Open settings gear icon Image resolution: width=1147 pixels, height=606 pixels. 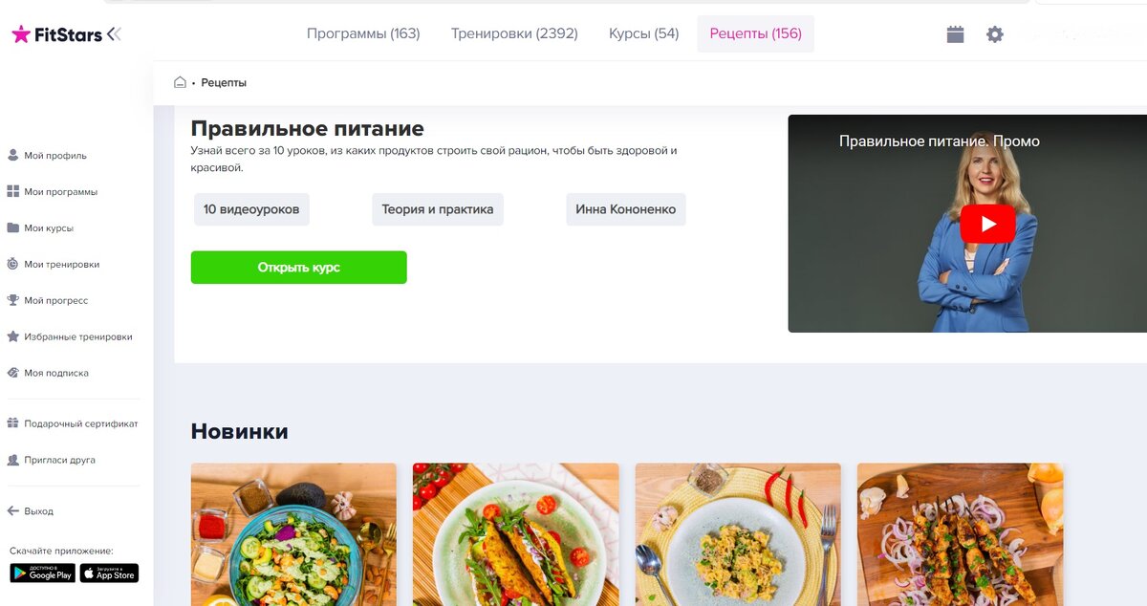click(995, 34)
